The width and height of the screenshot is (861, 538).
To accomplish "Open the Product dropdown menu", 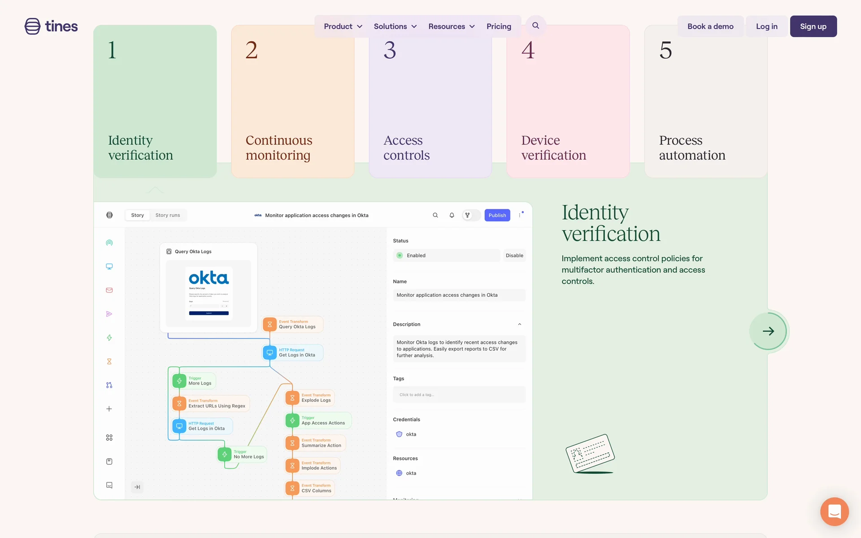I will 343,26.
